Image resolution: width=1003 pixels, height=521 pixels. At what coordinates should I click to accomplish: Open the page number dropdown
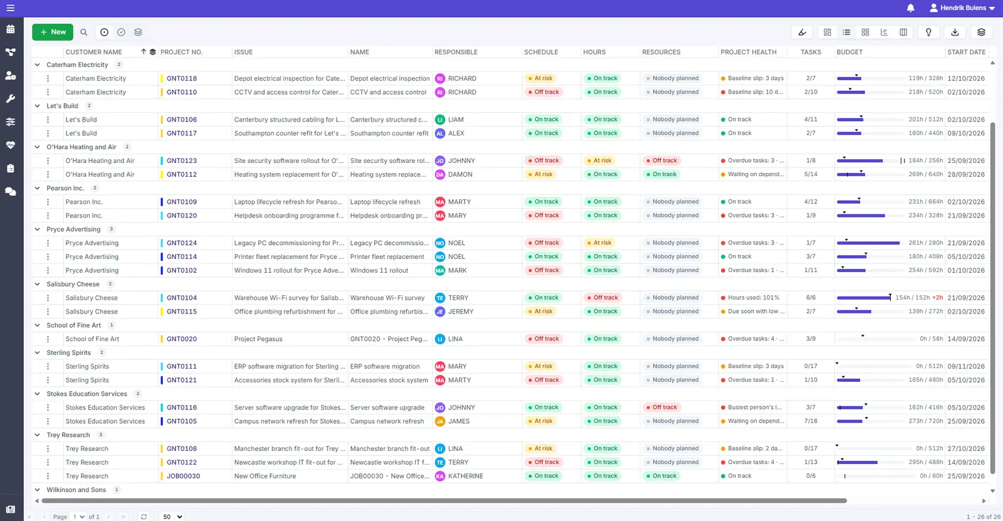point(78,517)
